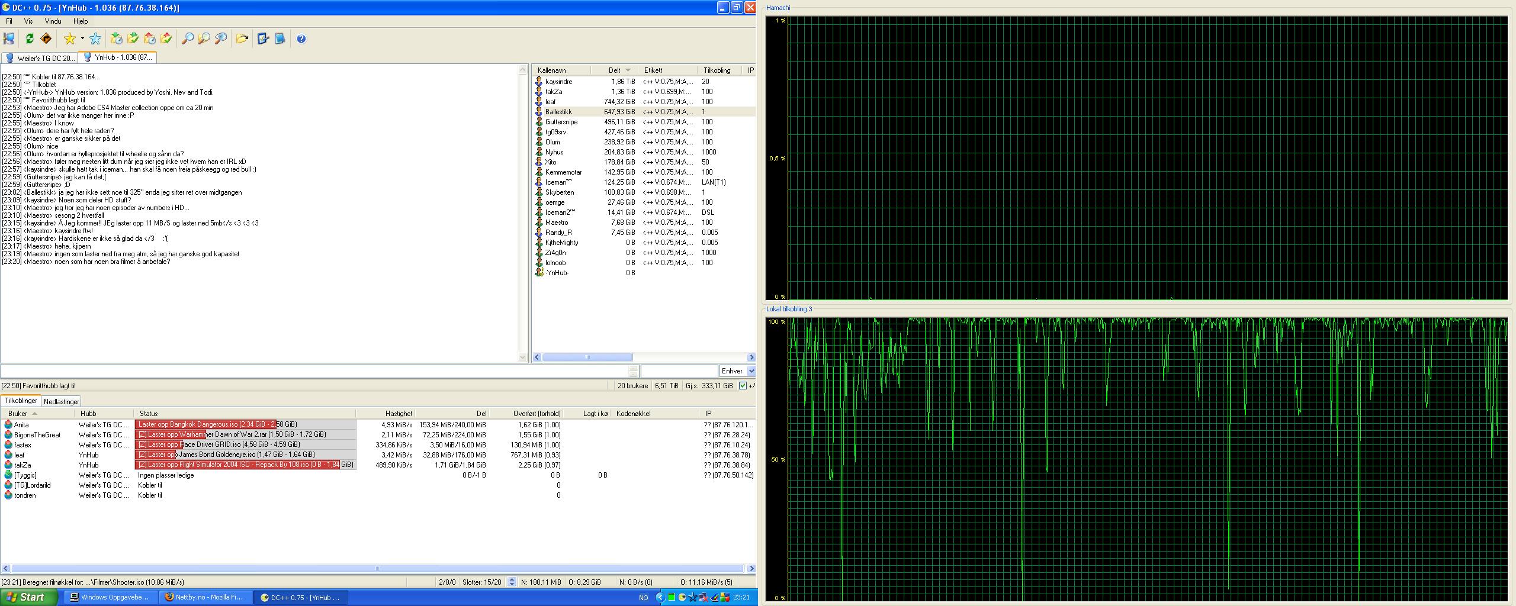Screen dimensions: 1516x606
Task: Open the Download Queue toolbar icon
Action: pyautogui.click(x=117, y=39)
